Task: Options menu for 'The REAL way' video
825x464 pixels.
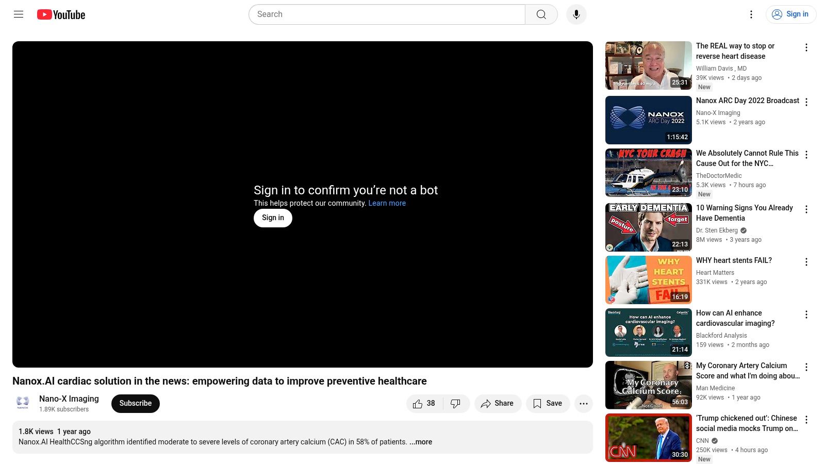Action: click(806, 47)
